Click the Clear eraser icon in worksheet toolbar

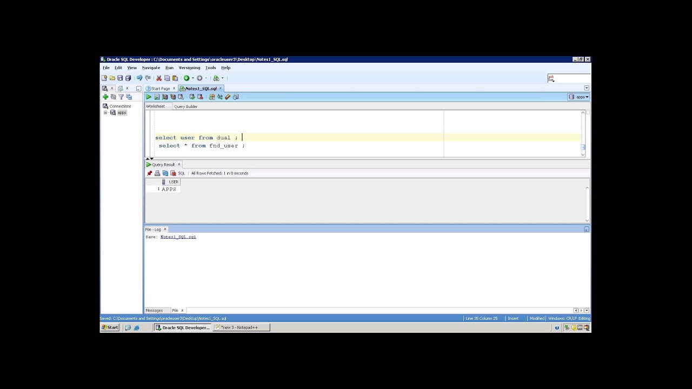[228, 97]
